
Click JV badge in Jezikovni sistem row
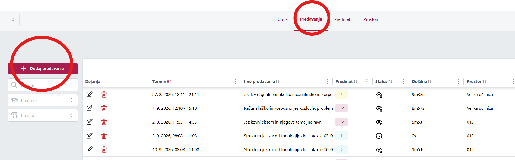click(x=341, y=122)
